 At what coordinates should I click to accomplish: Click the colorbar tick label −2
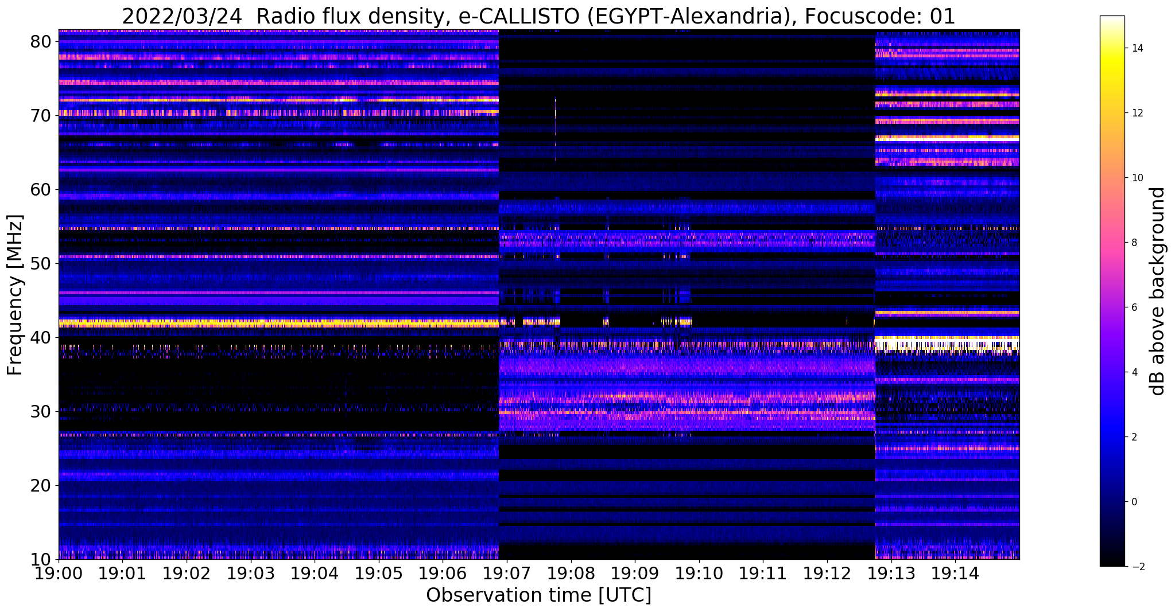[x=1137, y=567]
